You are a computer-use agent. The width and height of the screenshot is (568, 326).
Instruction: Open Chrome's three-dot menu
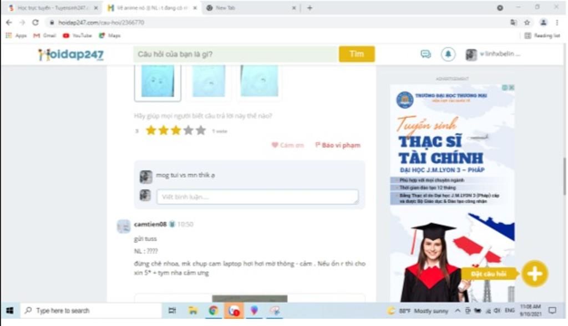(x=557, y=22)
